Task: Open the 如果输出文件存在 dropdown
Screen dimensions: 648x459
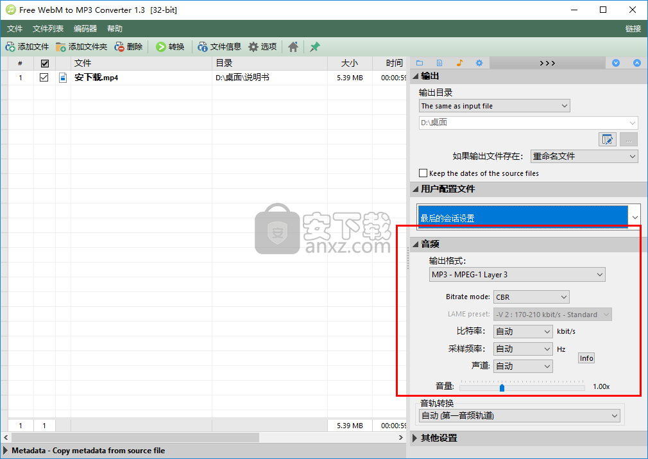Action: 584,156
